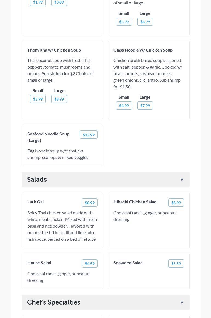Add Hibachi Chicken Salad via $8.99 price
Screen dimensions: 211x318
176,203
